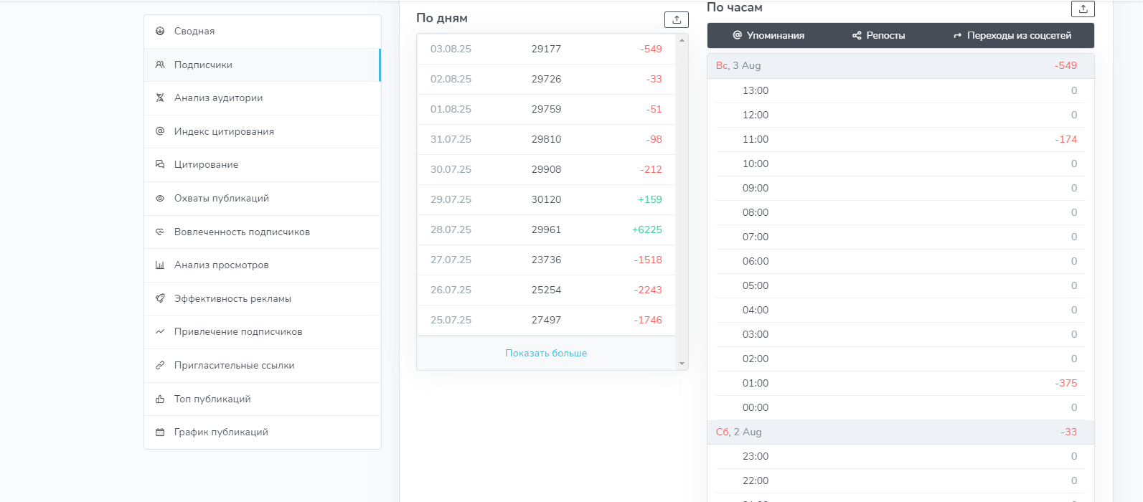Select the 03.08.25 date row

coord(546,49)
